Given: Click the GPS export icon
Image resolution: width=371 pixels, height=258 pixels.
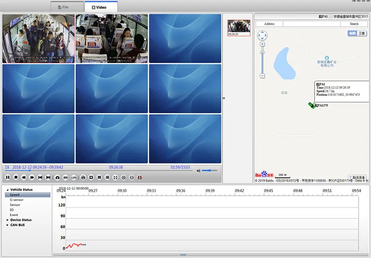Looking at the screenshot, I should tap(74, 177).
